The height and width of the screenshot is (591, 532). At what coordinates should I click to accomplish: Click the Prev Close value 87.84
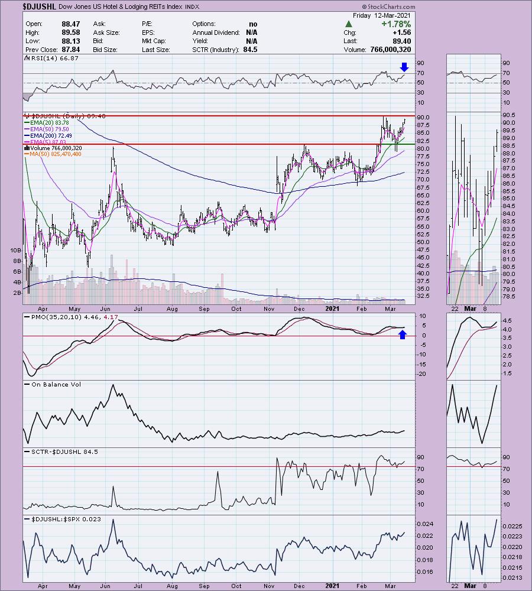(x=71, y=50)
